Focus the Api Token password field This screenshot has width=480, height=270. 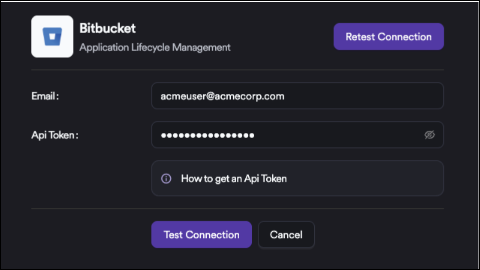pos(285,135)
